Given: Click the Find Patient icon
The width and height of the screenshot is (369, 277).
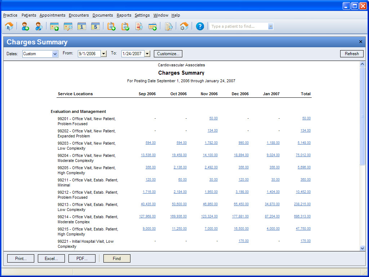Looking at the screenshot, I should click(39, 26).
